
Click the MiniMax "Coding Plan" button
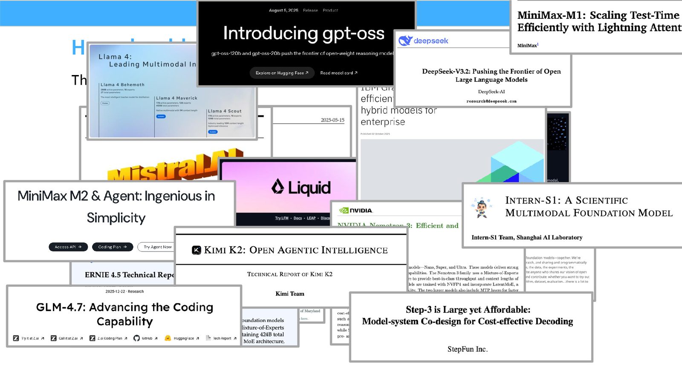(x=113, y=247)
